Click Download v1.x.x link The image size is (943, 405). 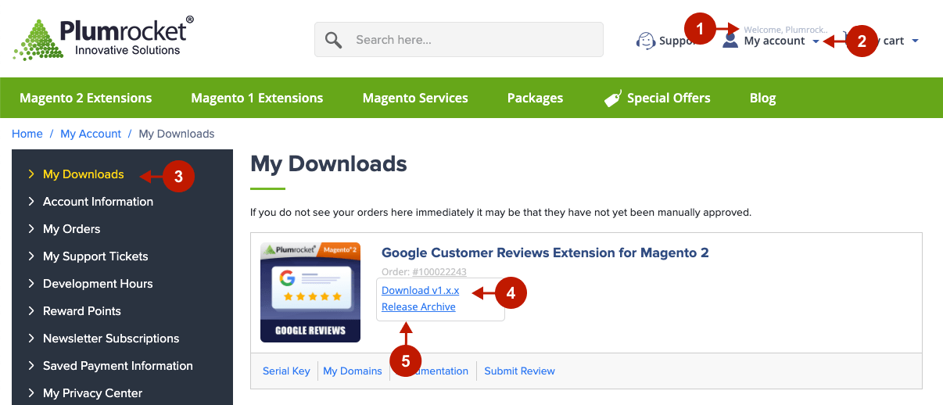pos(421,290)
